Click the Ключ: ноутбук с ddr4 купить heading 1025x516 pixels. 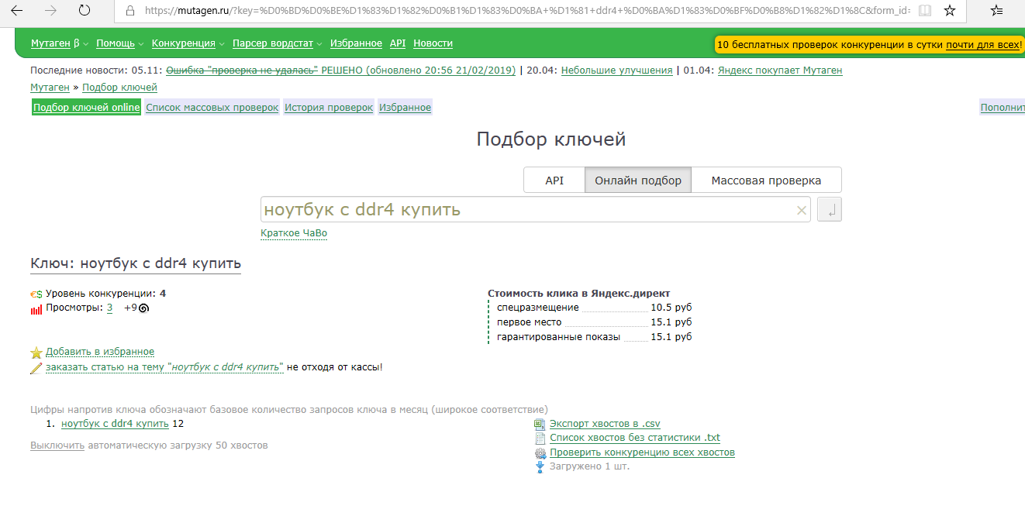(x=136, y=263)
